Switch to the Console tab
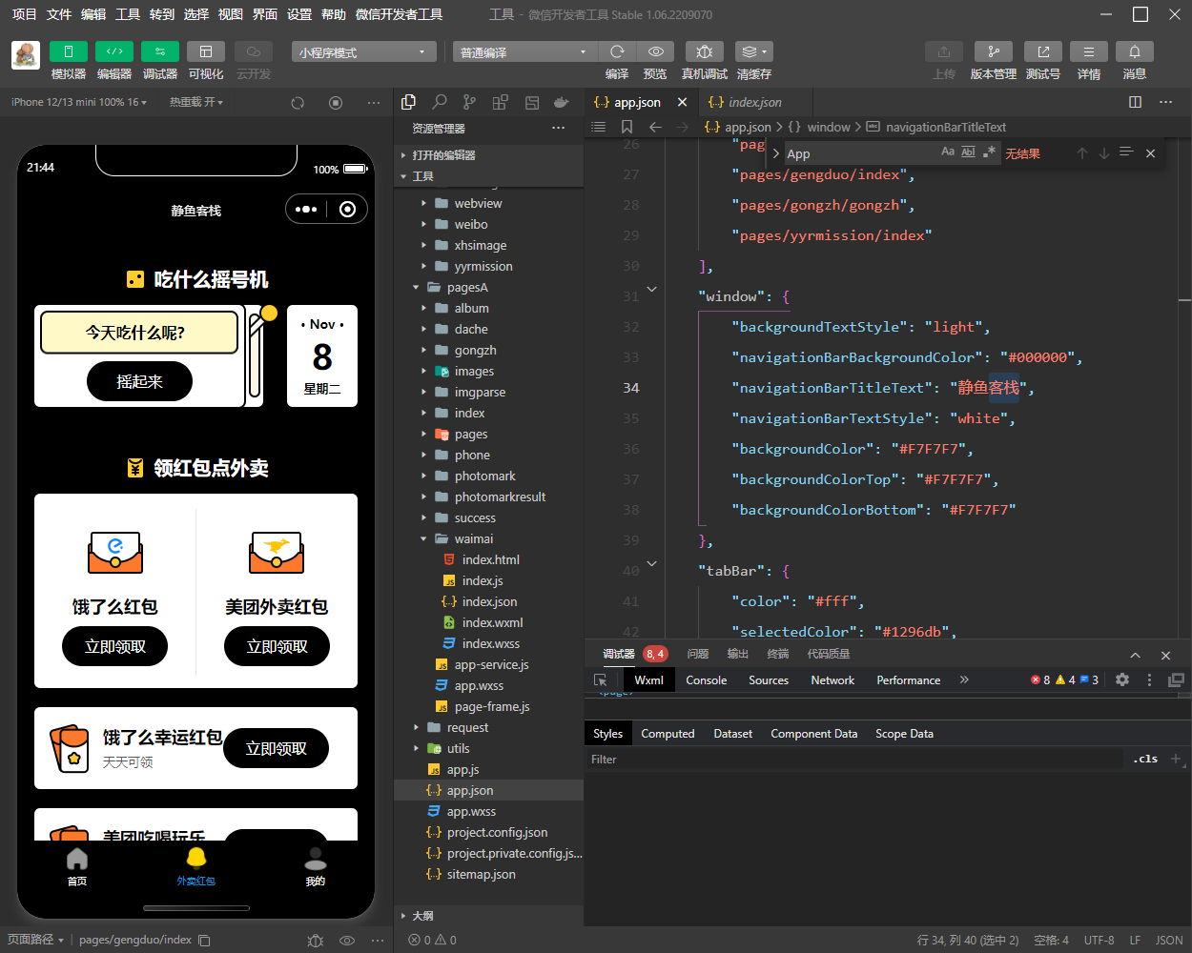 (x=706, y=680)
